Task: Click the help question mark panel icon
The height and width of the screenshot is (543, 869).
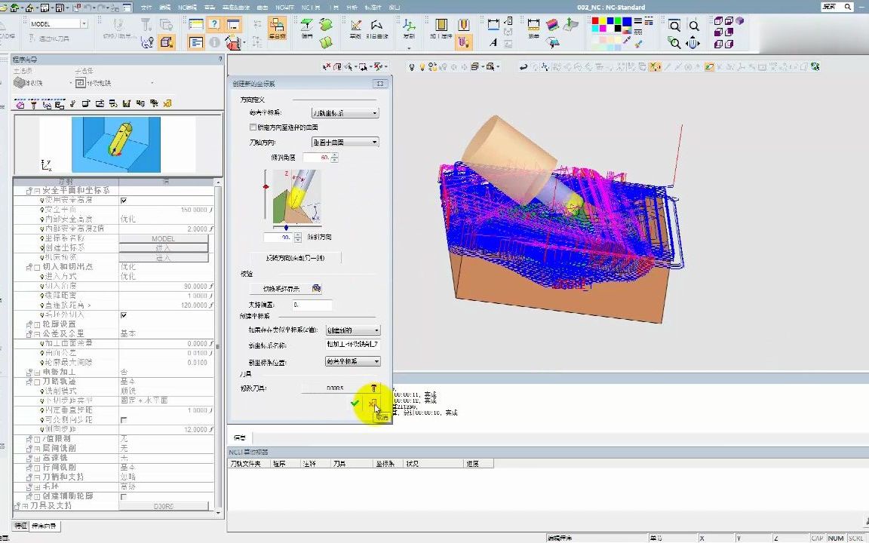Action: tap(214, 25)
